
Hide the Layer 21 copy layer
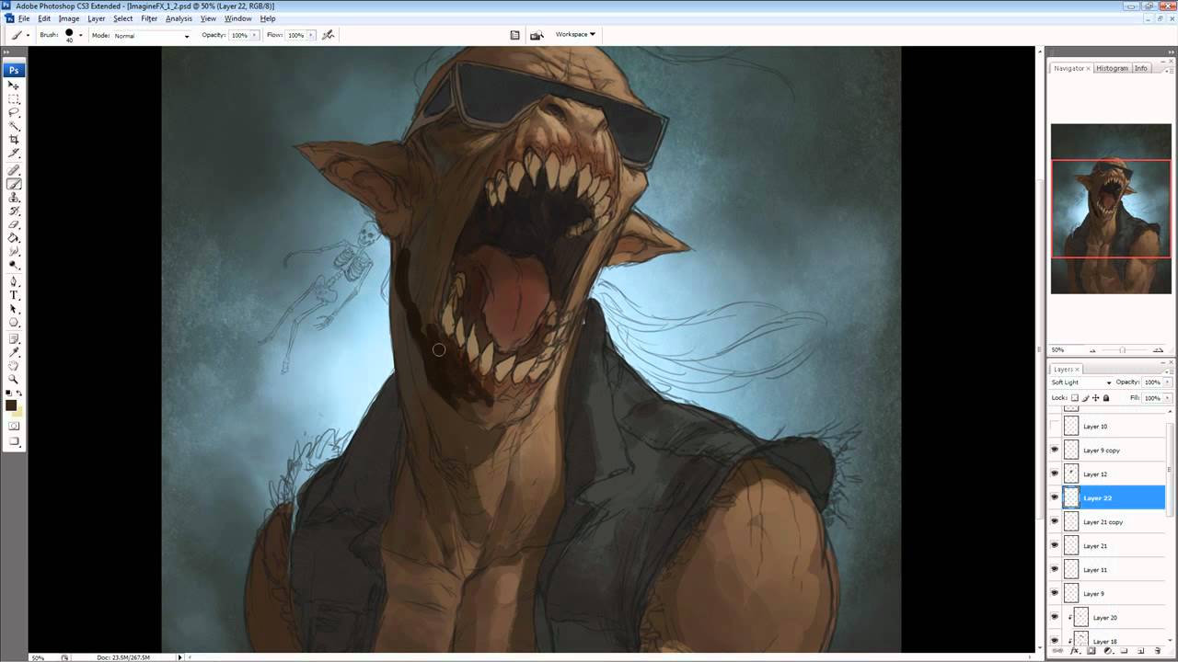[x=1055, y=522]
